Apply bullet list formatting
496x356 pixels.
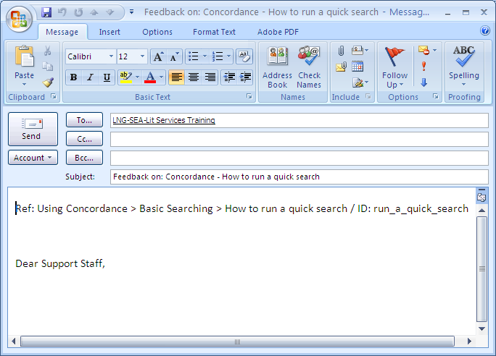[x=194, y=56]
